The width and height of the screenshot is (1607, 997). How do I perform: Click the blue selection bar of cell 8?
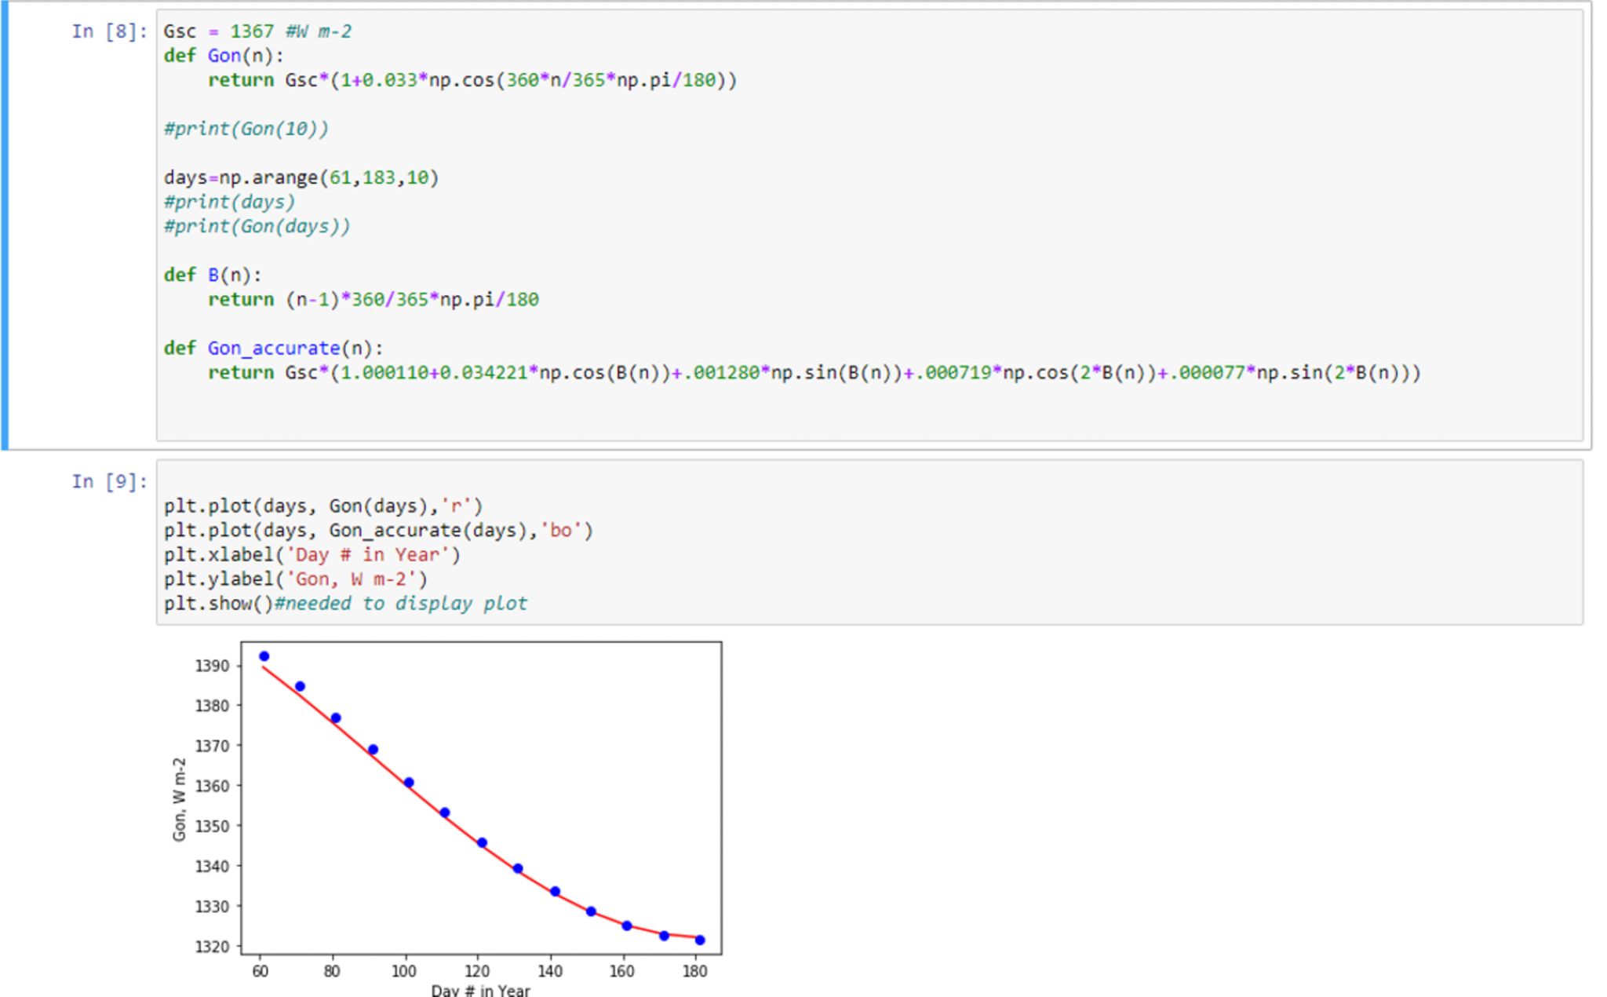point(5,225)
